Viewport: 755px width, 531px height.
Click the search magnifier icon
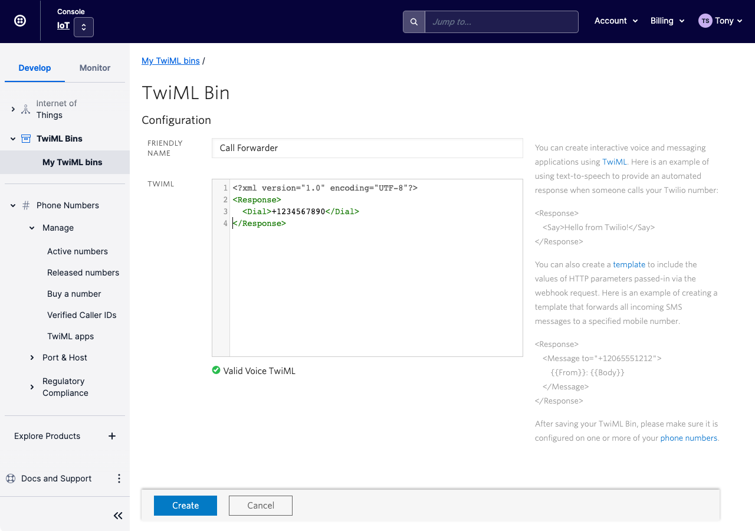click(413, 21)
